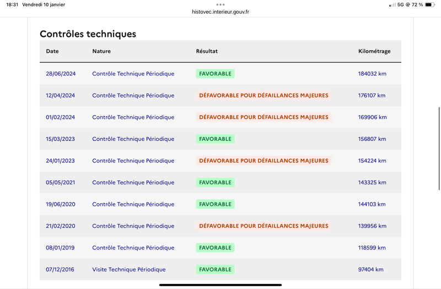Select the date 15/03/2023
Viewport: 441px width, 289px height.
pos(61,139)
